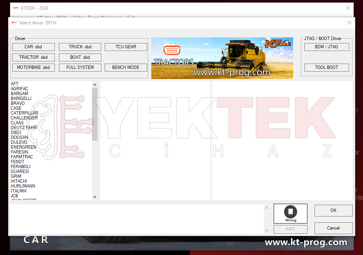Select FERABOLI in the brand list
This screenshot has width=363, height=255.
(21, 167)
